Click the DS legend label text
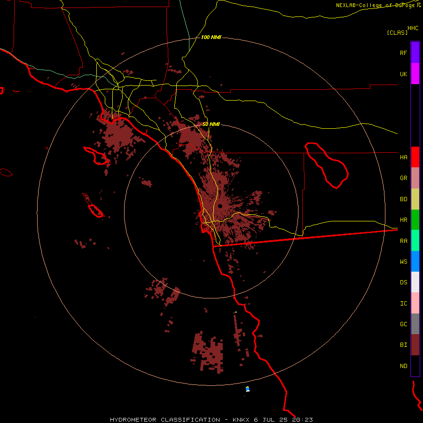The width and height of the screenshot is (423, 423). (x=403, y=282)
